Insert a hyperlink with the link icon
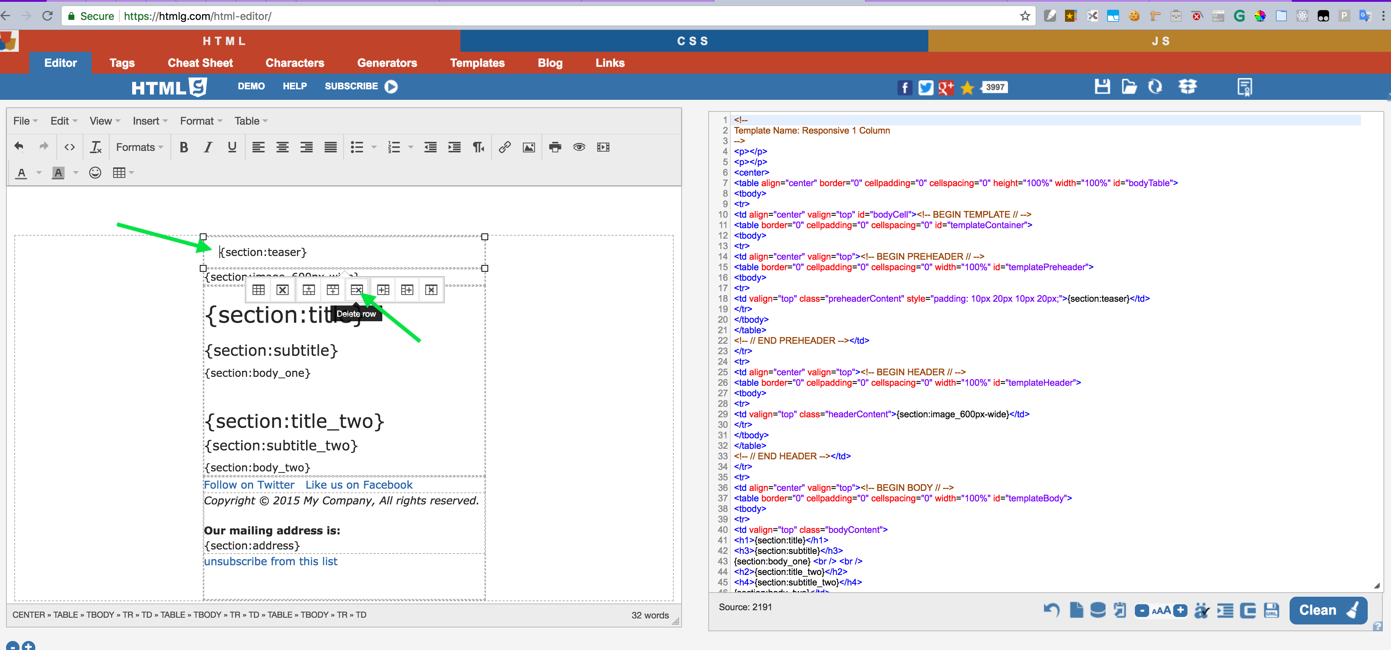The image size is (1391, 650). coord(505,147)
